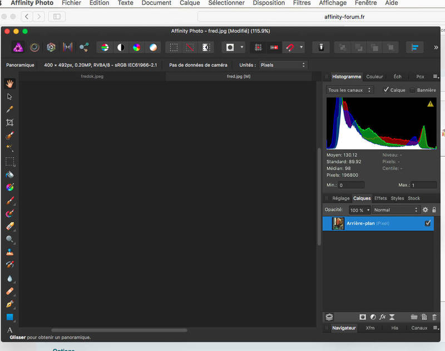Switch to Photo Persona
This screenshot has height=351, width=445.
18,47
